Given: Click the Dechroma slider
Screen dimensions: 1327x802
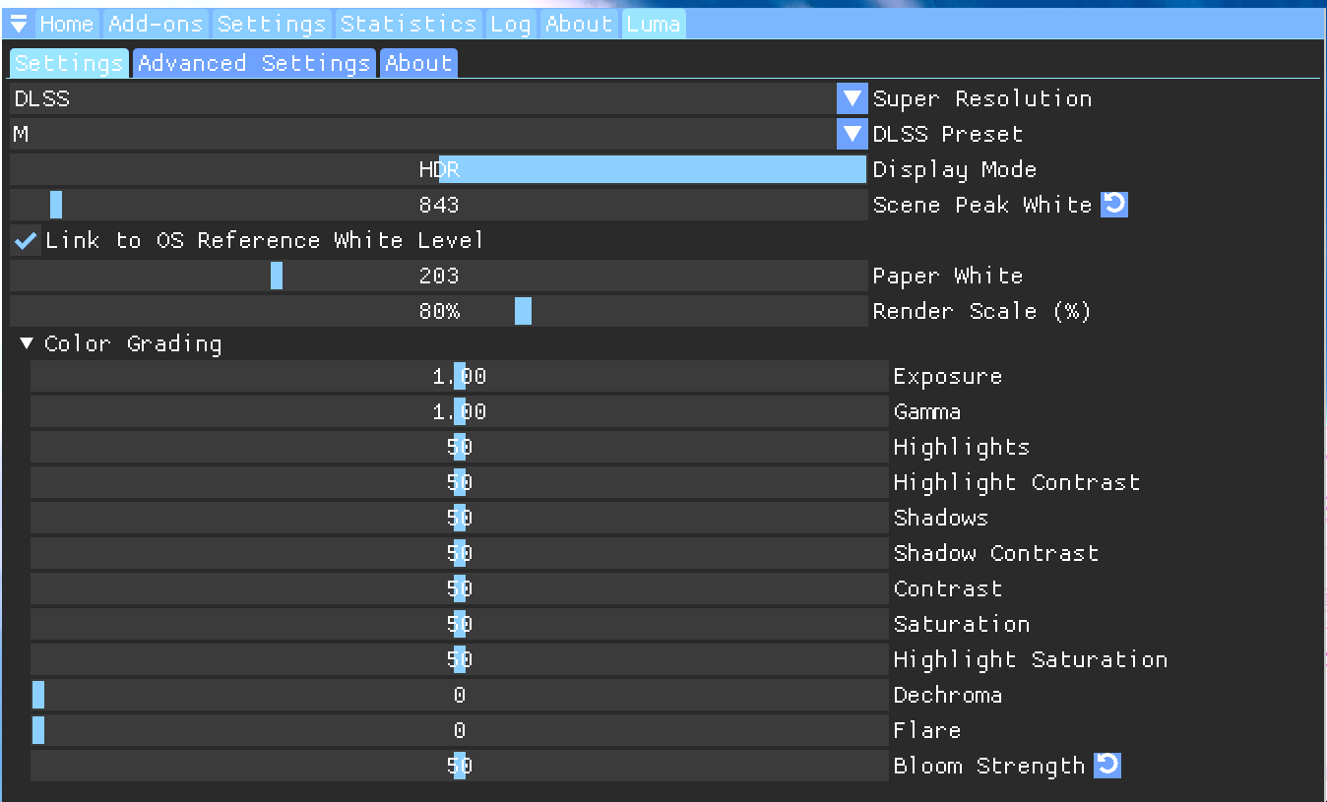Looking at the screenshot, I should coord(460,695).
